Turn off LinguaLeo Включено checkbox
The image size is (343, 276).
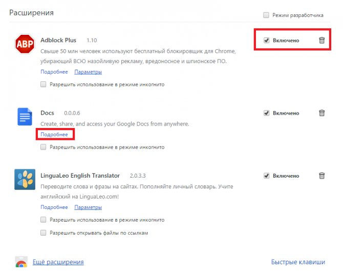click(266, 176)
